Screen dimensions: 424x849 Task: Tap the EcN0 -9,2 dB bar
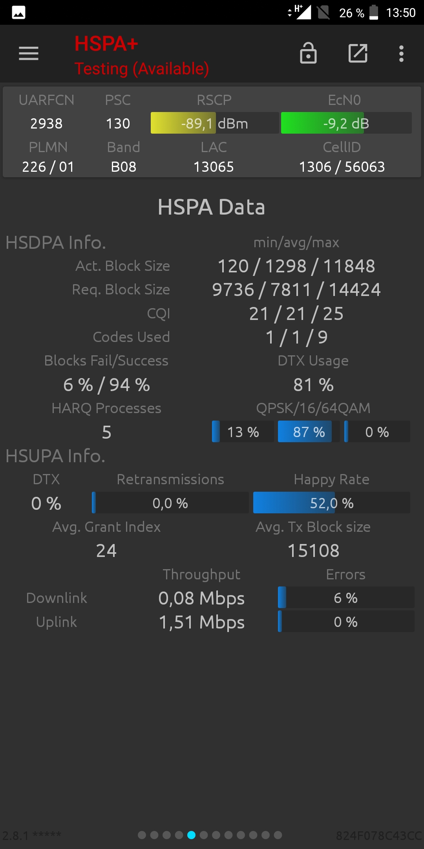pyautogui.click(x=346, y=123)
